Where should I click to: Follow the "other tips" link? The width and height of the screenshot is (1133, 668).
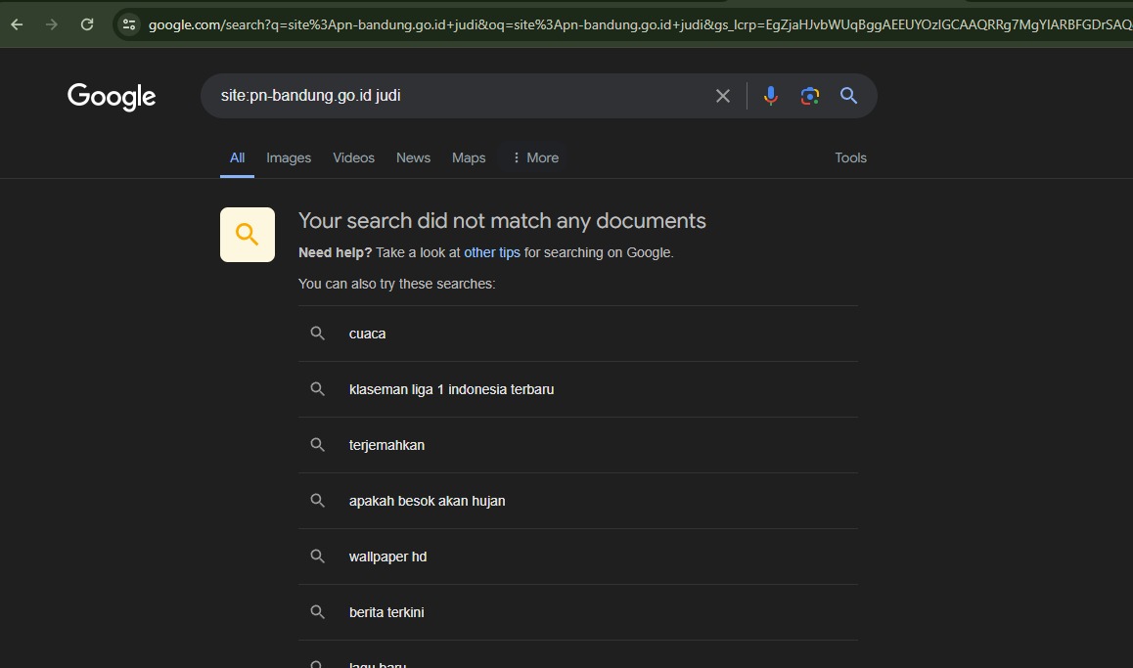[x=491, y=252]
